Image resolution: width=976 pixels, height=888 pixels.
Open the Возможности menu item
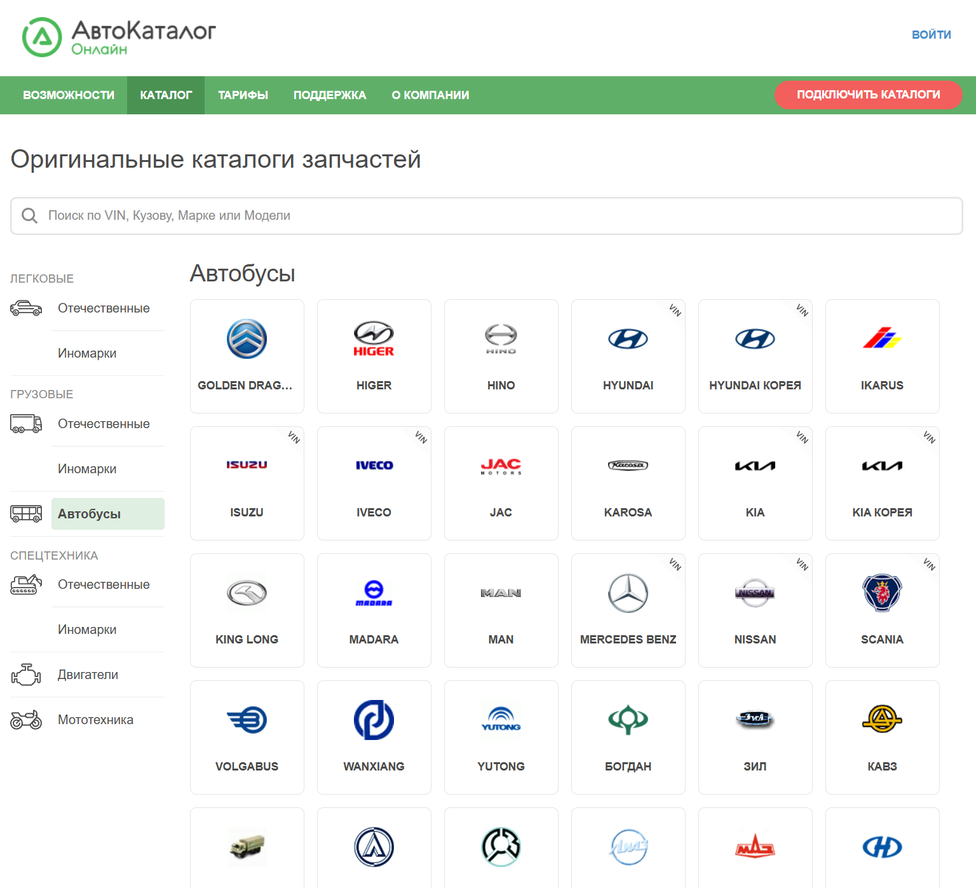(x=69, y=95)
